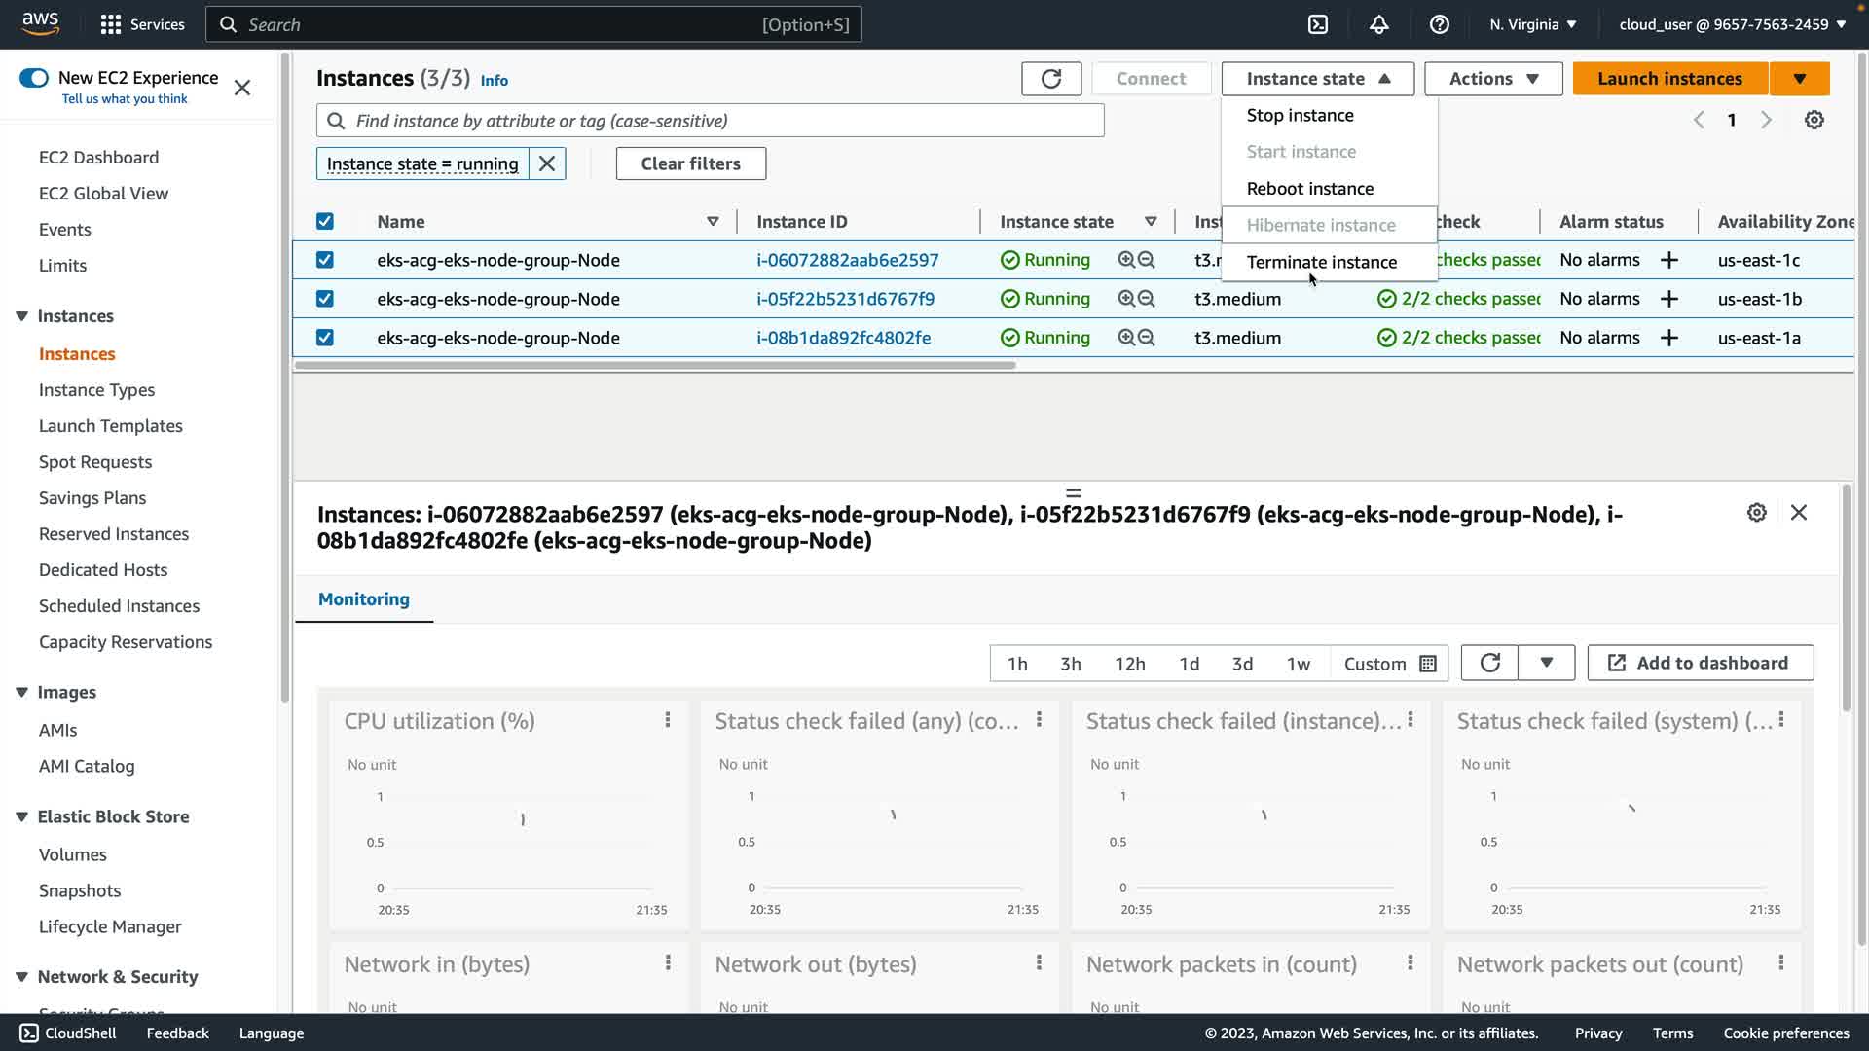
Task: Open instance link i-08b1da892fc4802fe
Action: (x=843, y=338)
